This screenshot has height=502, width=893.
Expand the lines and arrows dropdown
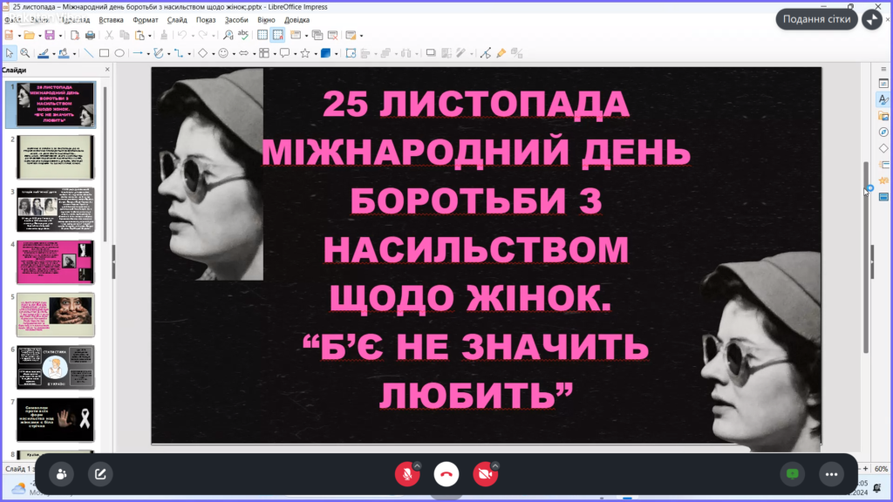point(148,53)
